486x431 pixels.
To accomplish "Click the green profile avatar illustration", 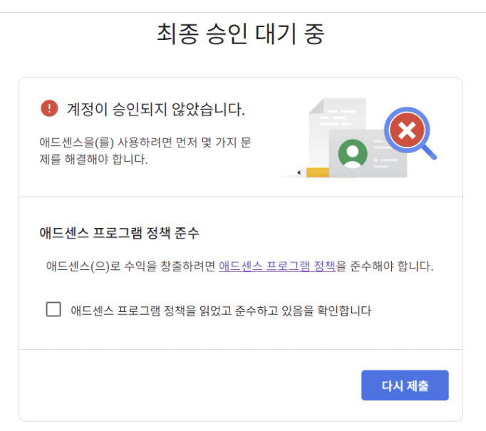I will (353, 153).
